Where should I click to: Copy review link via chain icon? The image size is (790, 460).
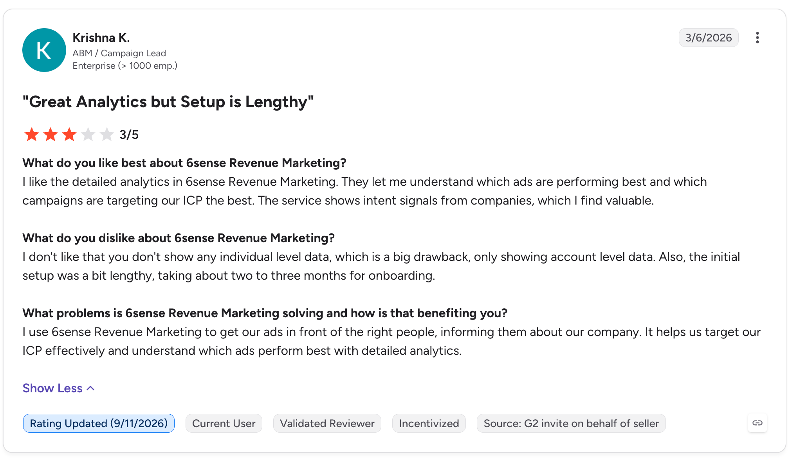[x=757, y=423]
